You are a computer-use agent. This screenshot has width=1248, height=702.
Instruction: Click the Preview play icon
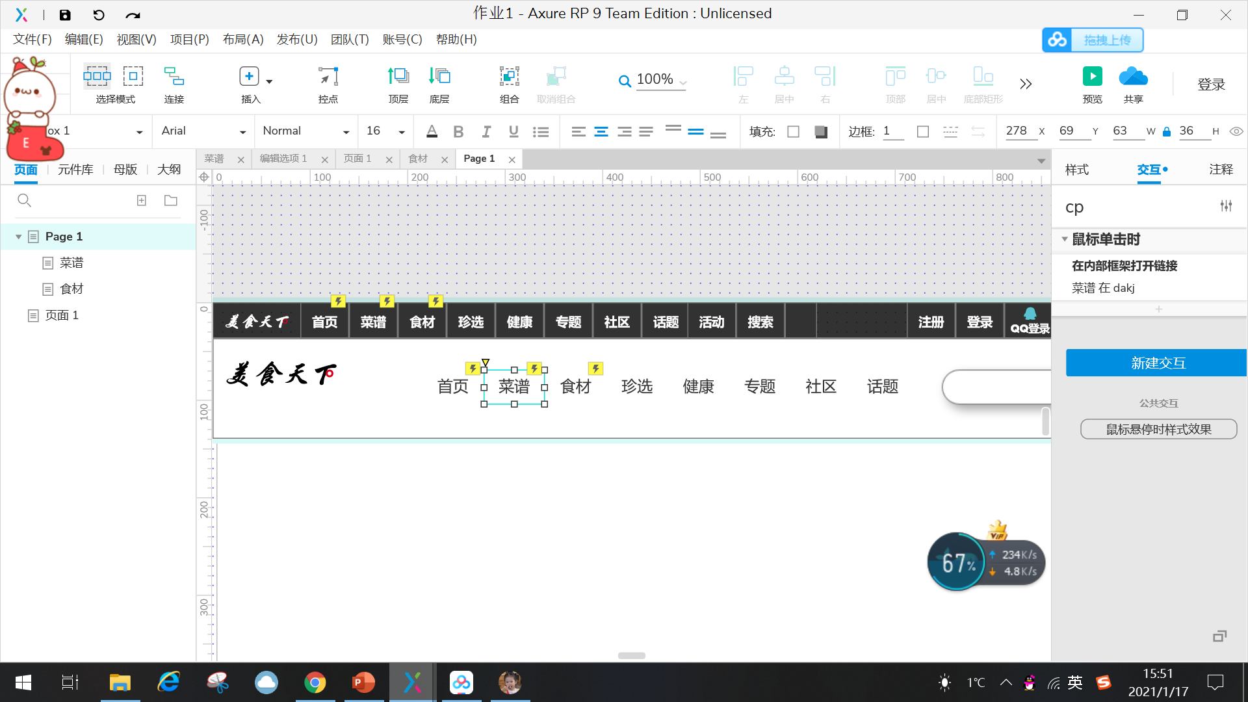click(1092, 77)
